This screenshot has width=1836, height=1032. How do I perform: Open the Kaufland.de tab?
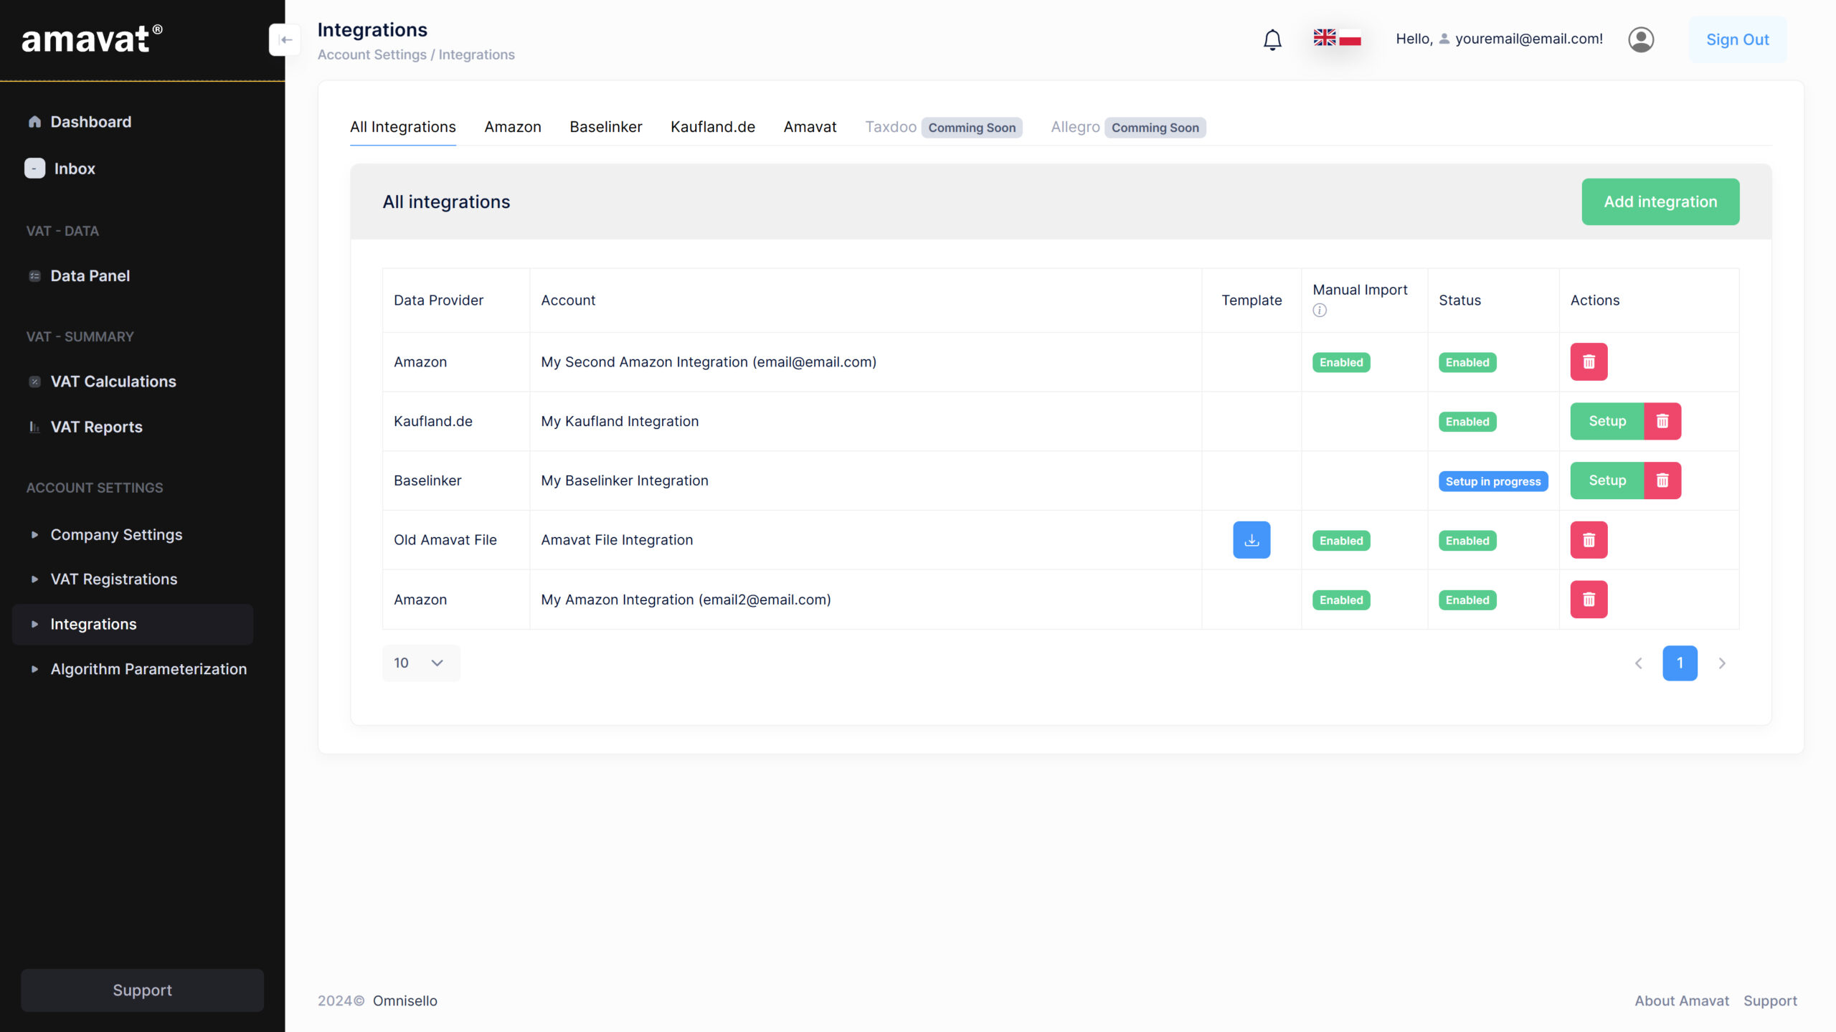point(712,127)
